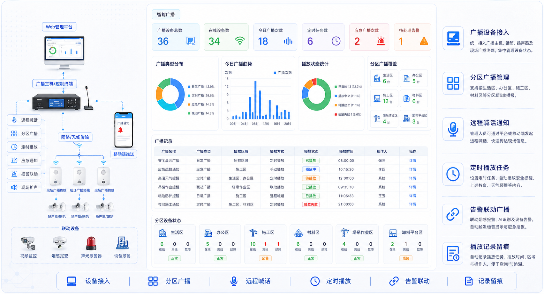The width and height of the screenshot is (544, 294).
Task: Click the 播放失败 status badge
Action: pos(311,204)
